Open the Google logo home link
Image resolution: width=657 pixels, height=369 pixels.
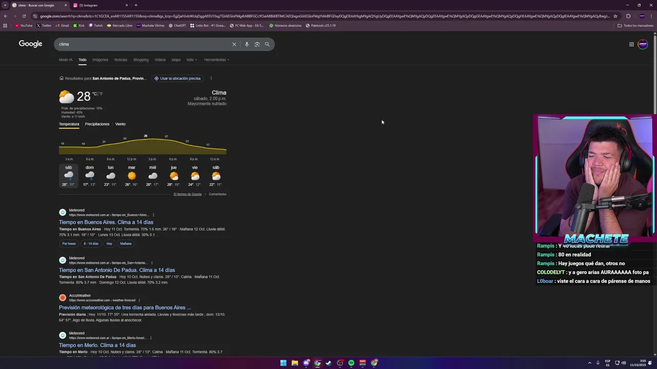30,44
